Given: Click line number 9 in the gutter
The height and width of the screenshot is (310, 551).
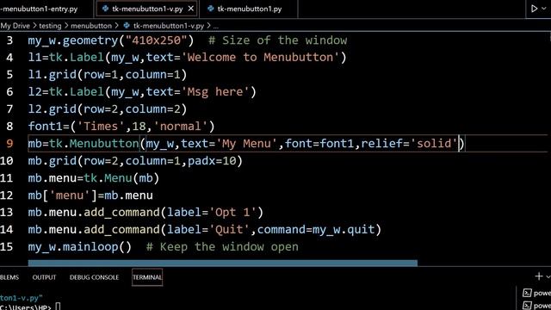Looking at the screenshot, I should [x=9, y=144].
